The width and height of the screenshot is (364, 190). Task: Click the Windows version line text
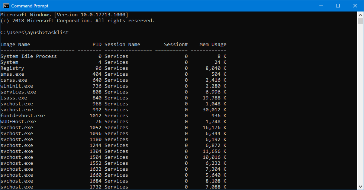pyautogui.click(x=64, y=15)
